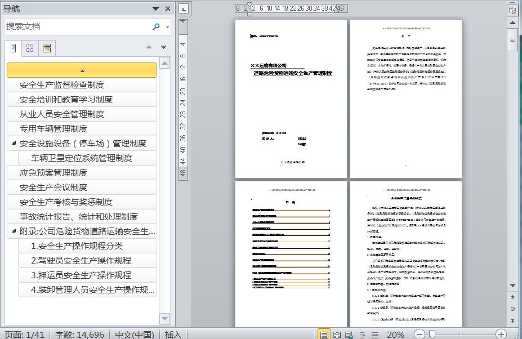The width and height of the screenshot is (522, 339).
Task: Click the zoom in plus button
Action: (501, 334)
